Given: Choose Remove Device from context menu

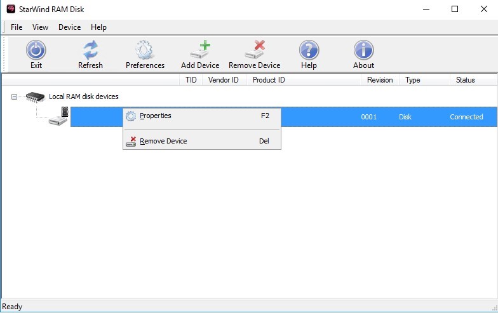Looking at the screenshot, I should tap(202, 141).
